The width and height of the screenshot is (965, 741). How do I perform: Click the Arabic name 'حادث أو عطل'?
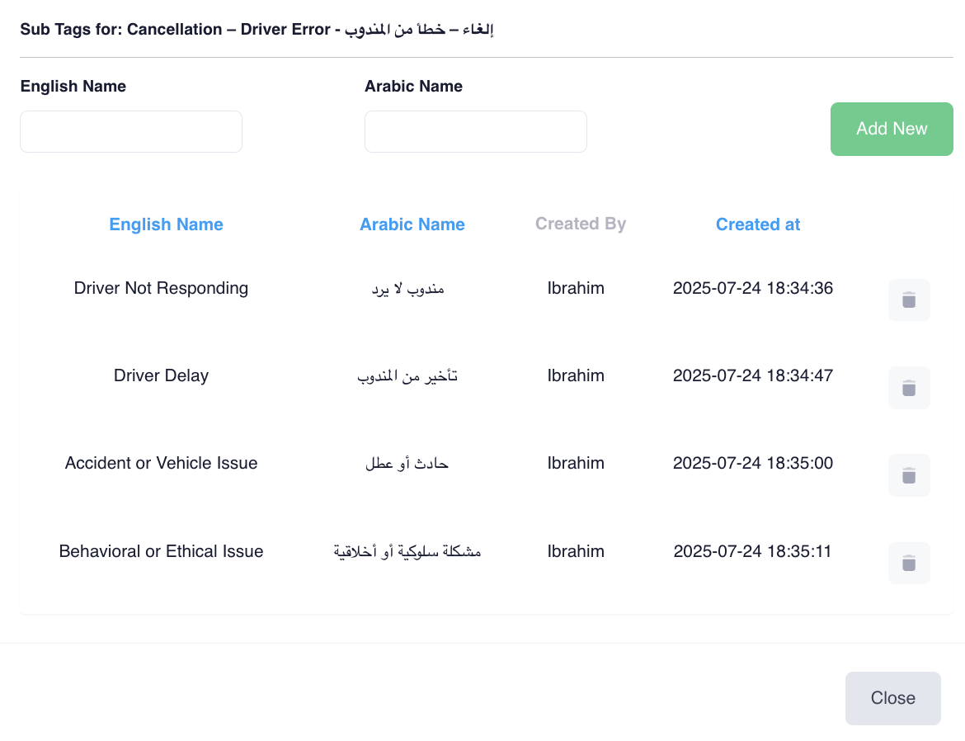[x=407, y=463]
